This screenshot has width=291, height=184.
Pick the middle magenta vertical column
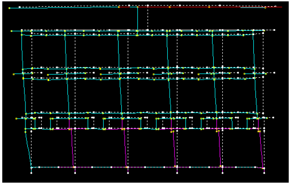tap(174, 148)
